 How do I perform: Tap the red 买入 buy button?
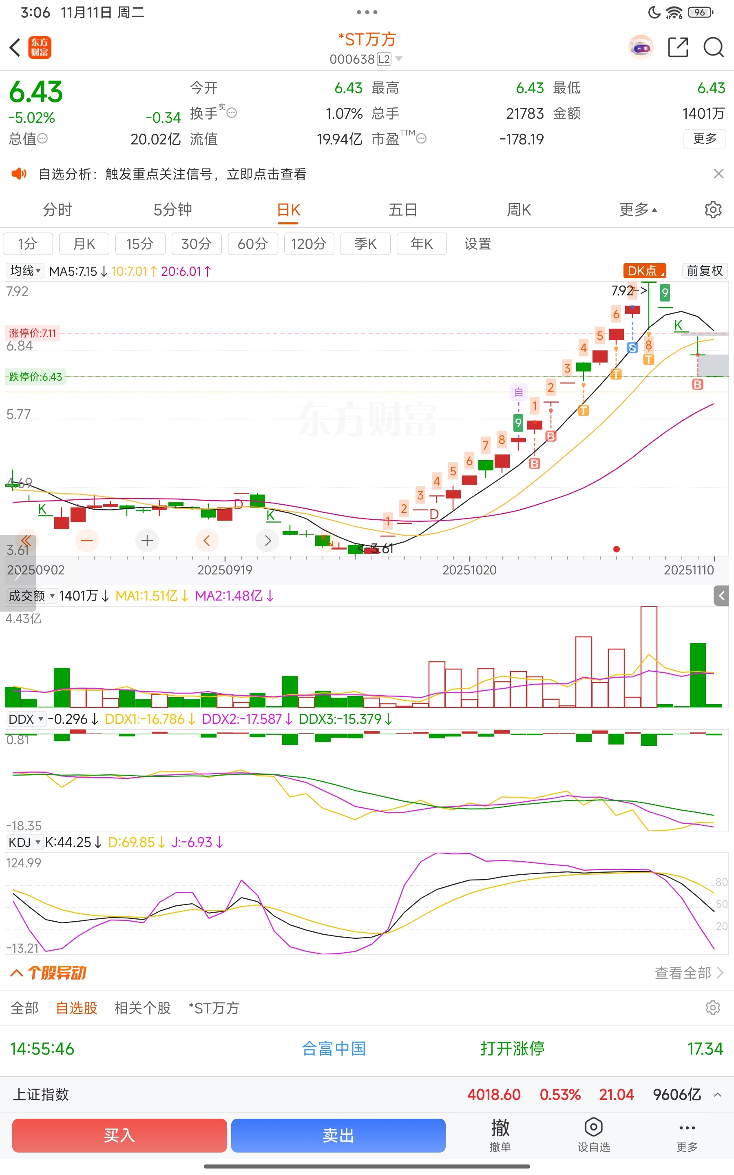[x=119, y=1135]
